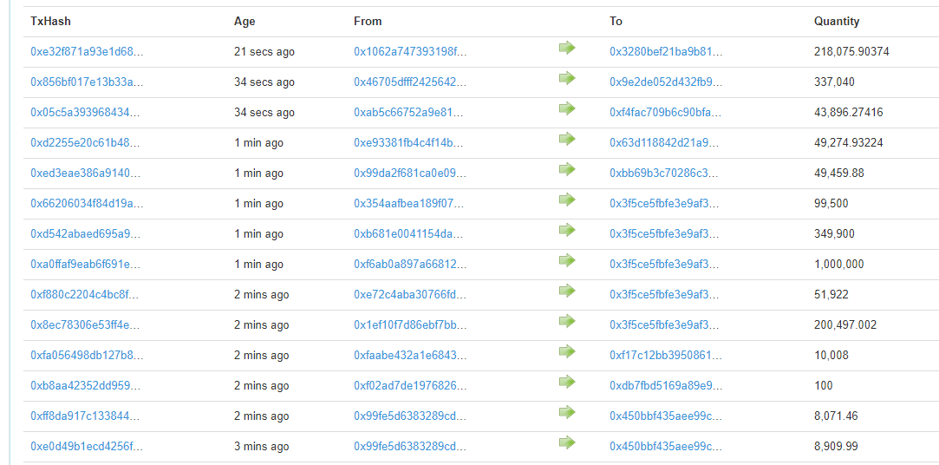Open transaction hash 0xff8da917c133844
The width and height of the screenshot is (939, 465).
pyautogui.click(x=86, y=416)
